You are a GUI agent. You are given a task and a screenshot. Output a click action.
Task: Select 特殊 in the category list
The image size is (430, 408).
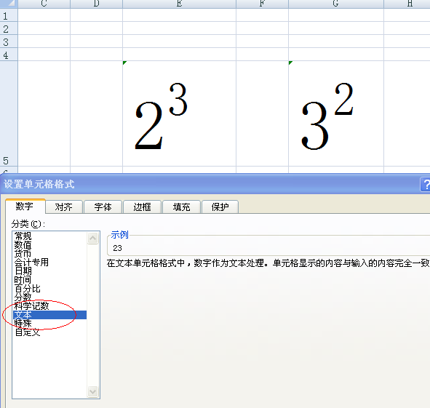coord(50,324)
